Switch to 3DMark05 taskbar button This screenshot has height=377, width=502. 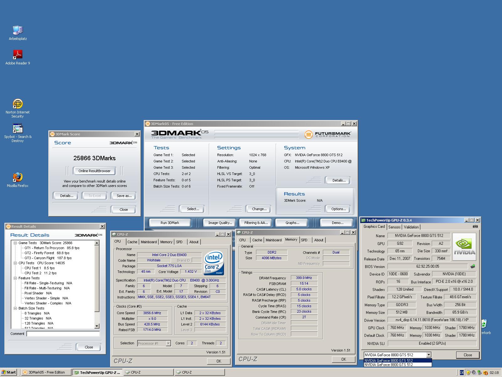pyautogui.click(x=47, y=372)
